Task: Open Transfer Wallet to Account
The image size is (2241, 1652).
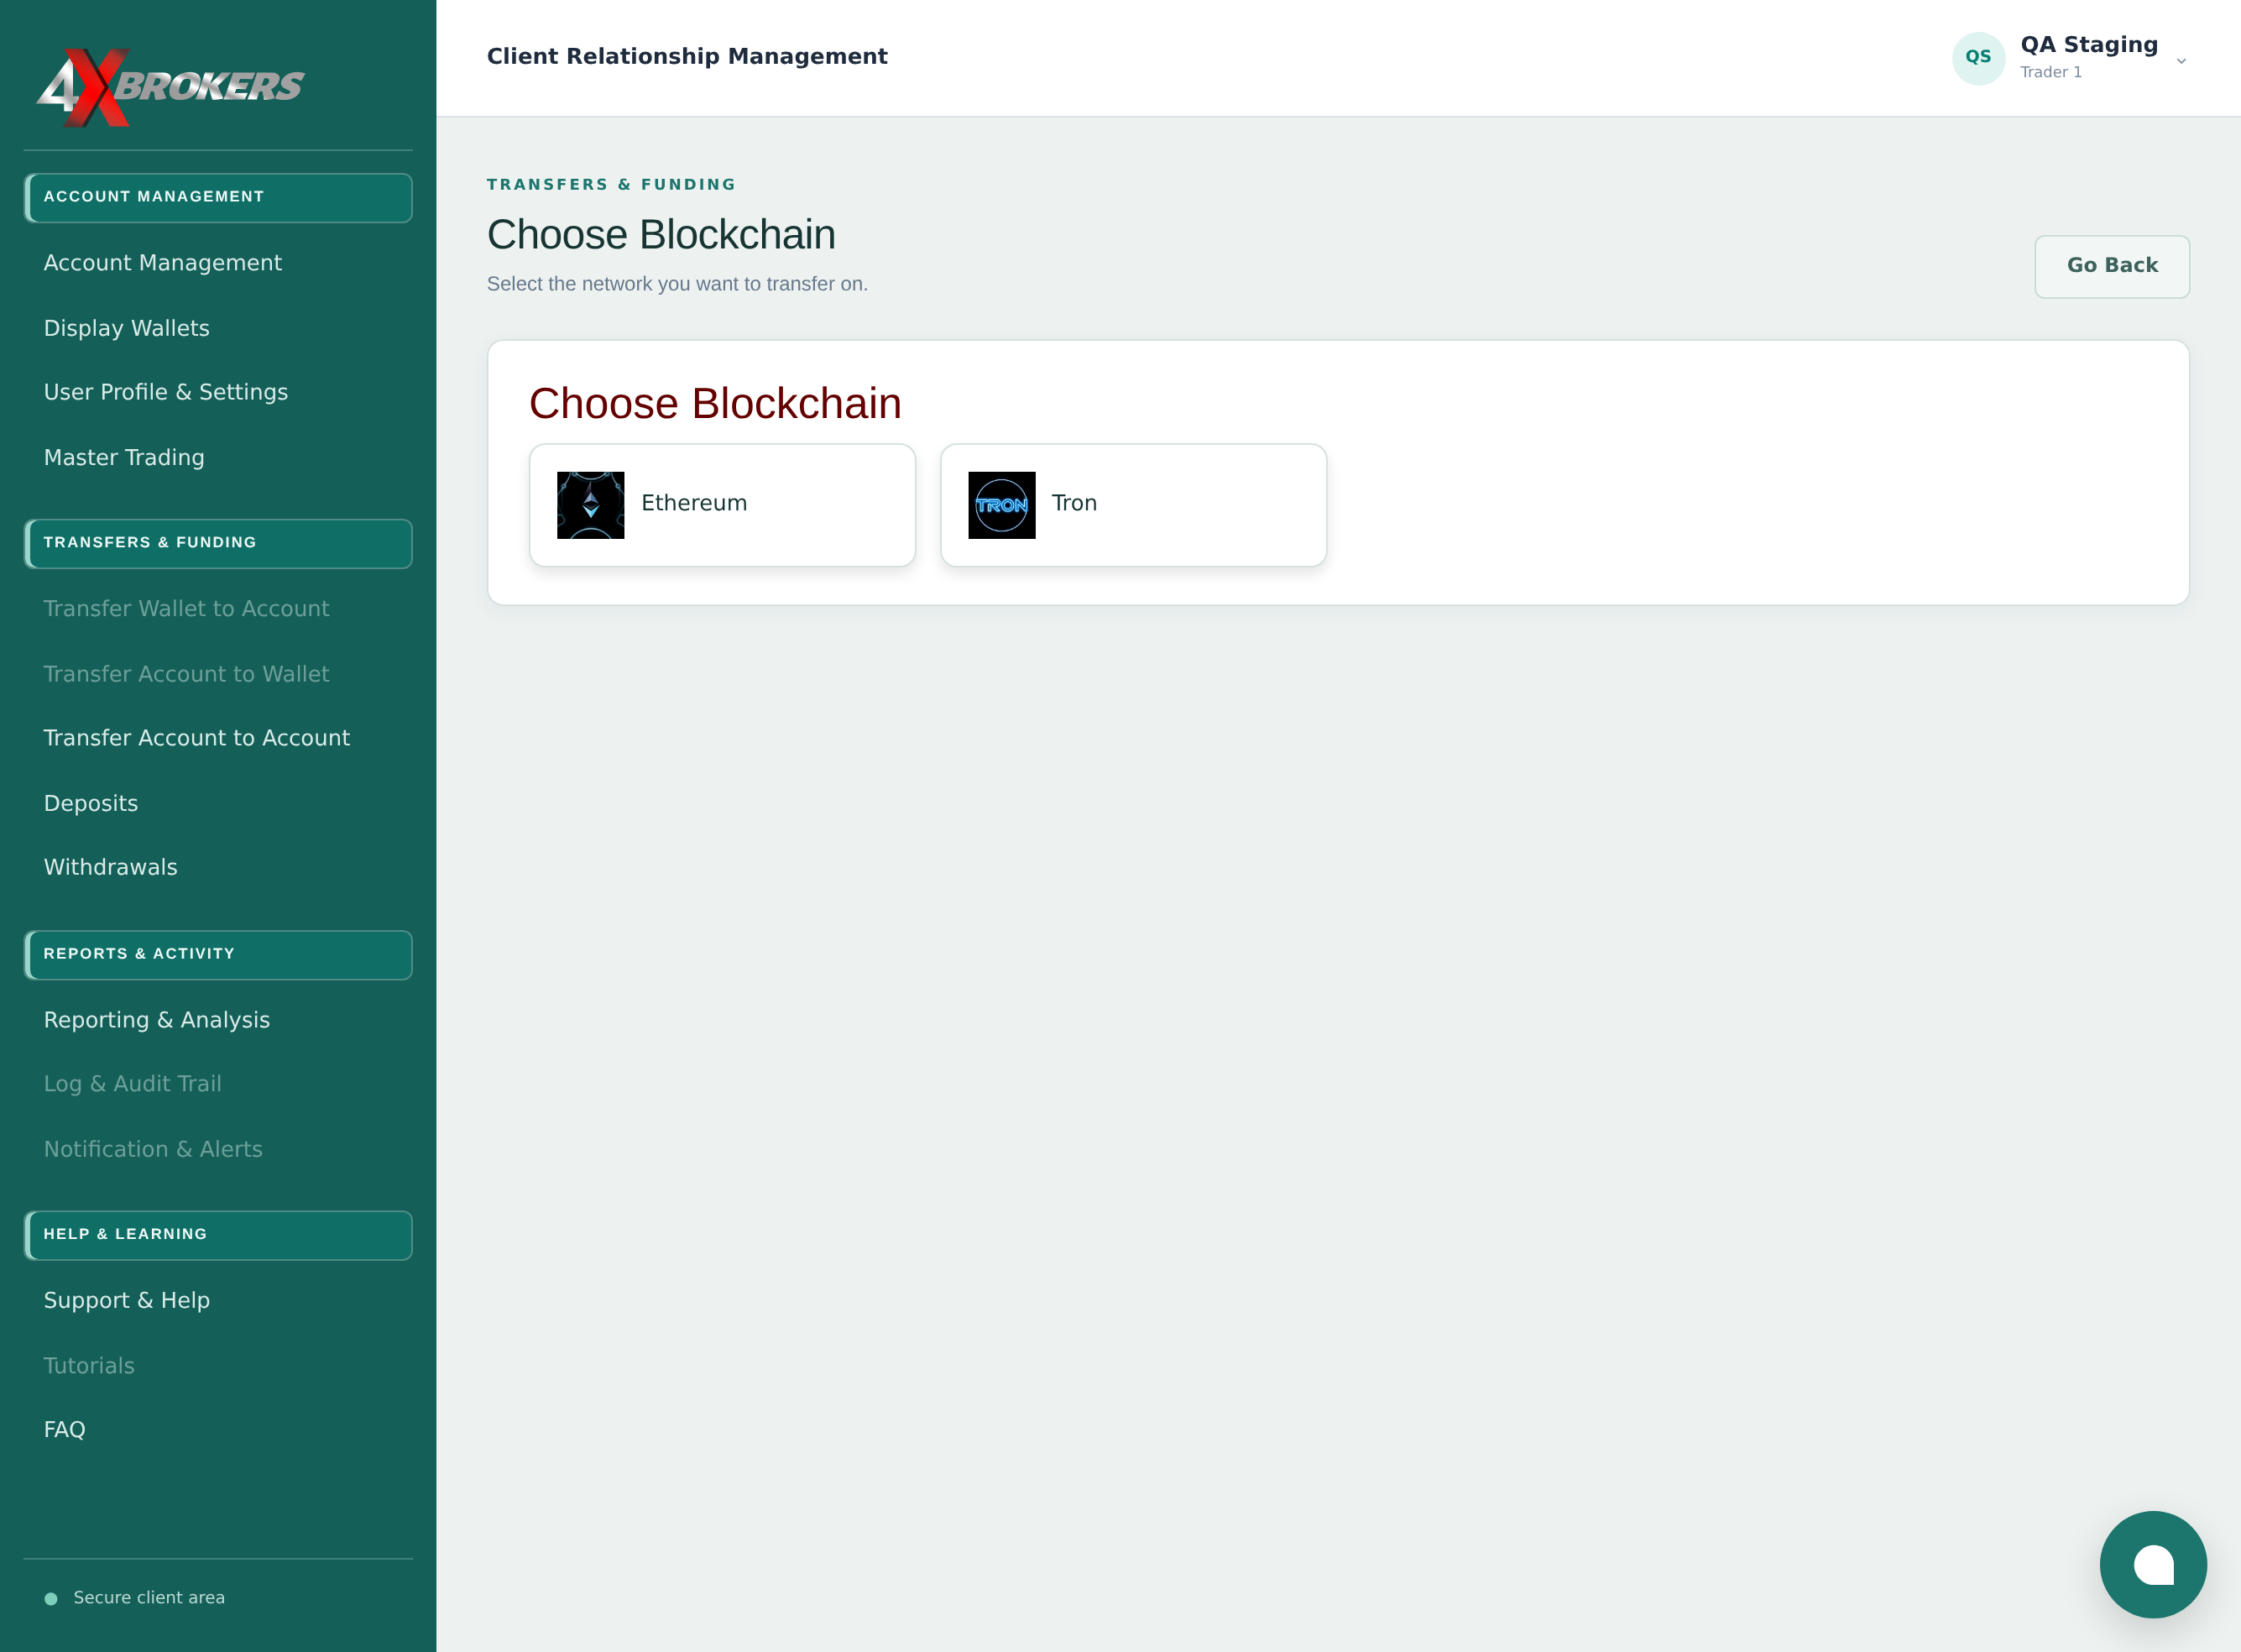Action: 186,609
